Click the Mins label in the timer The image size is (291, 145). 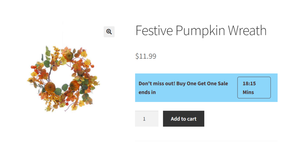[248, 92]
